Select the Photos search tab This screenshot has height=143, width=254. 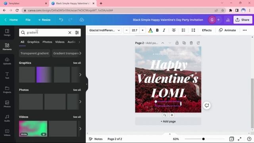(x=47, y=42)
